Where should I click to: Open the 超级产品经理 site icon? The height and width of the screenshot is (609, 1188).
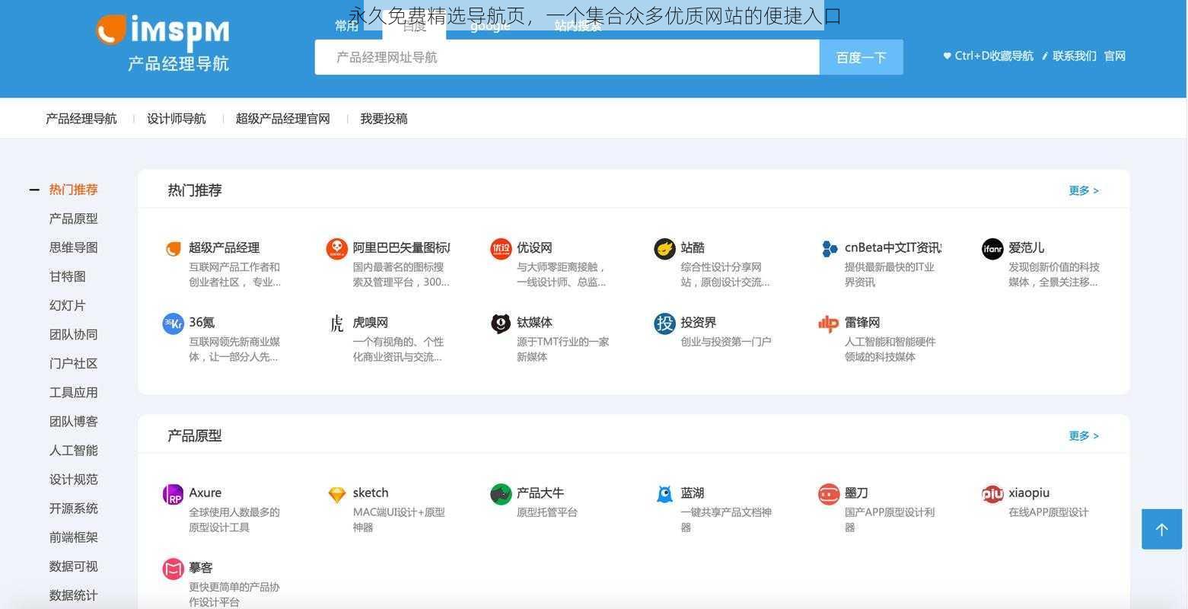174,249
